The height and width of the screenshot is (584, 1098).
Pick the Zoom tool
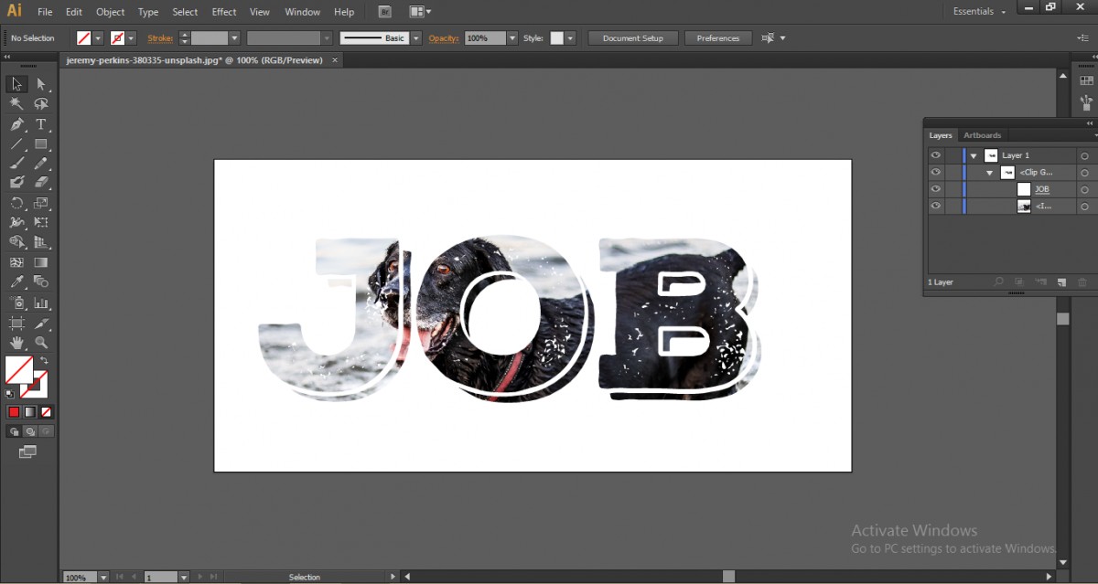point(41,343)
